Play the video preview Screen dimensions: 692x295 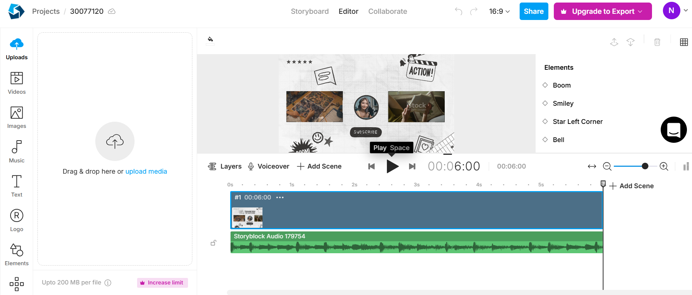coord(392,166)
